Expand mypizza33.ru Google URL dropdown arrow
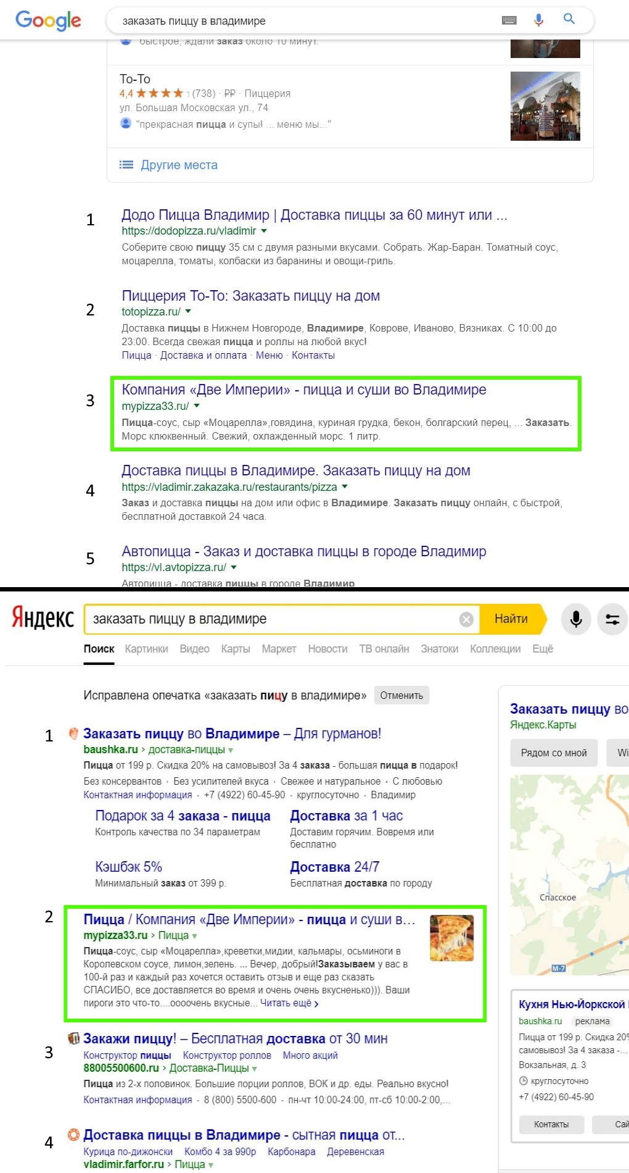 (x=197, y=406)
